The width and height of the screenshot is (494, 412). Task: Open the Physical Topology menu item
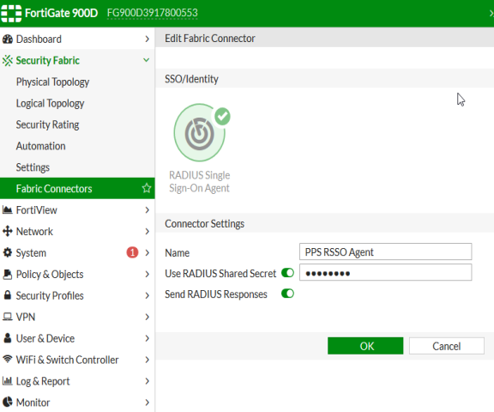(52, 82)
